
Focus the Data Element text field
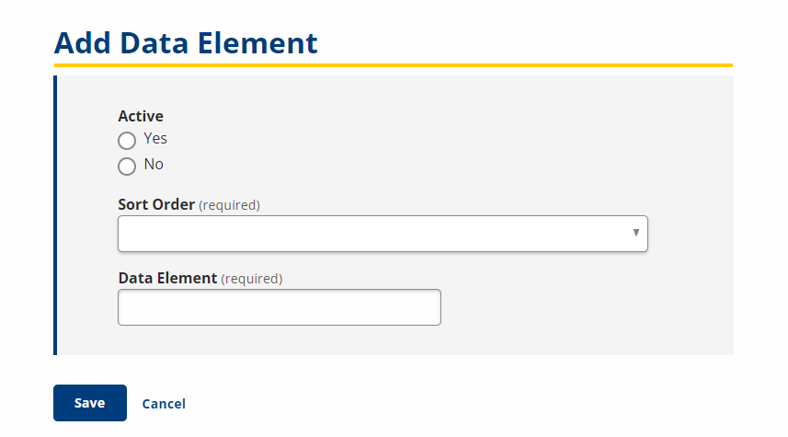pyautogui.click(x=280, y=307)
